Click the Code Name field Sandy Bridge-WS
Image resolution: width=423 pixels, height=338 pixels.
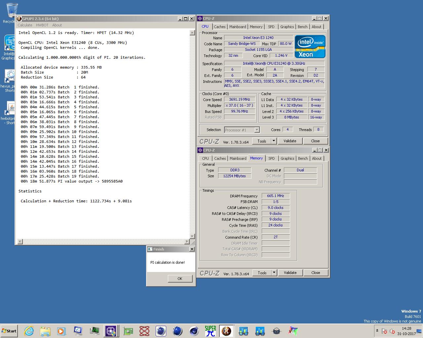click(242, 44)
